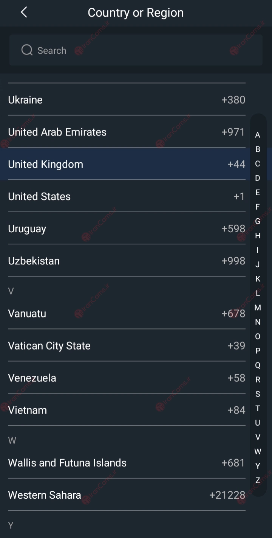
Task: Jump to letter S in index
Action: pyautogui.click(x=258, y=394)
